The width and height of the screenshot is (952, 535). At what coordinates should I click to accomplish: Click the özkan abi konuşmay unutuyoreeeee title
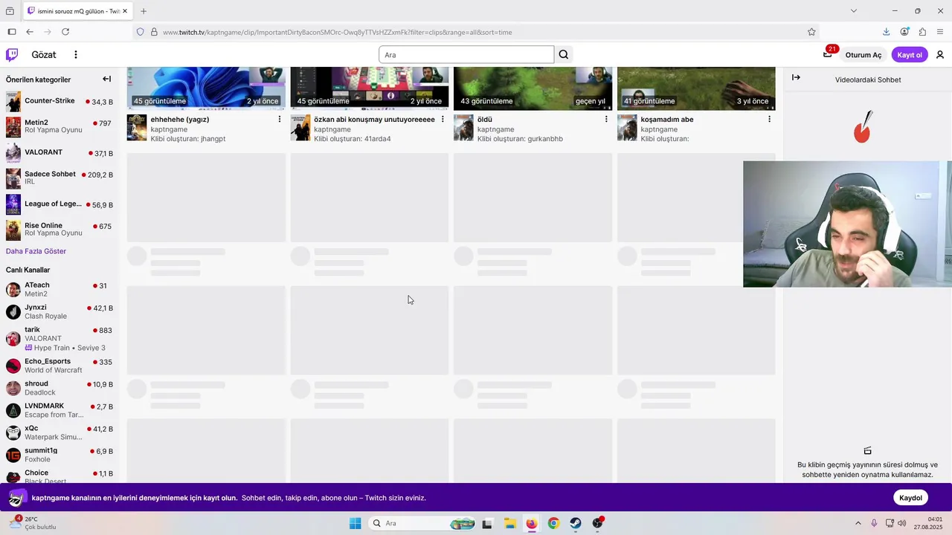click(374, 120)
